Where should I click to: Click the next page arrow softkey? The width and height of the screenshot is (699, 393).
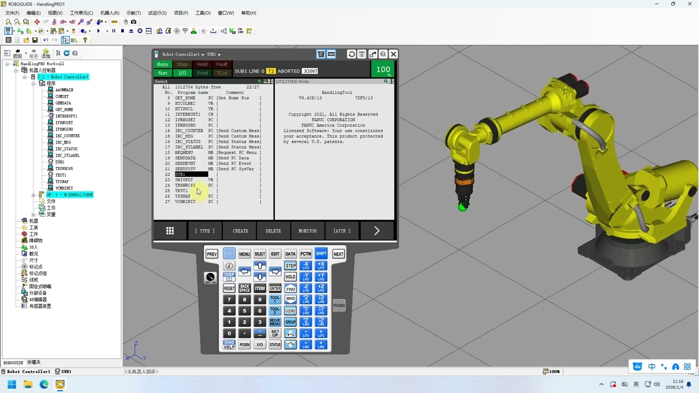pyautogui.click(x=377, y=231)
